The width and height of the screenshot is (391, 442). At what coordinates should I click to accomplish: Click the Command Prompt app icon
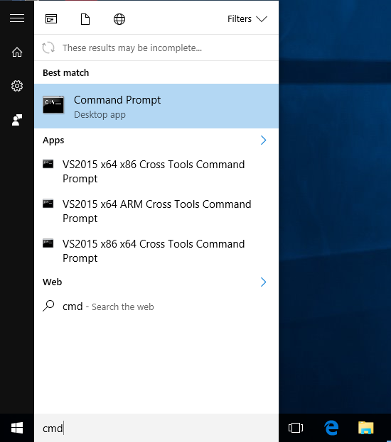pos(53,105)
